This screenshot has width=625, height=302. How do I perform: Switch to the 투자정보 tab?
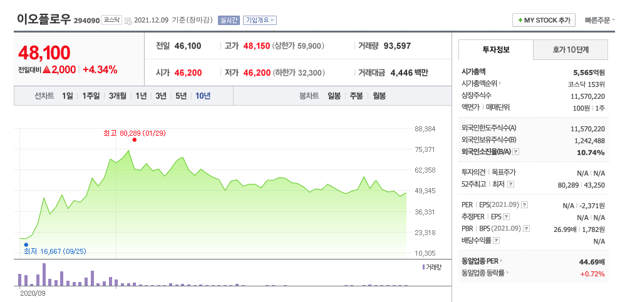[496, 50]
